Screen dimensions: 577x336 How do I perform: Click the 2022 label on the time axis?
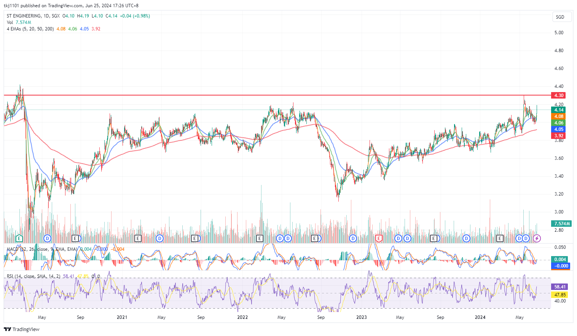[242, 317]
